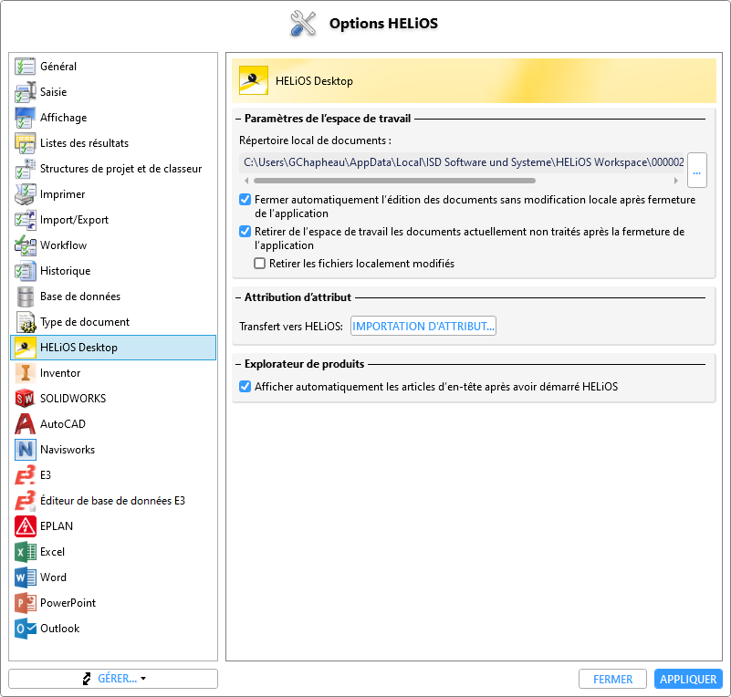This screenshot has width=731, height=697.
Task: Click the Word icon
Action: [26, 577]
